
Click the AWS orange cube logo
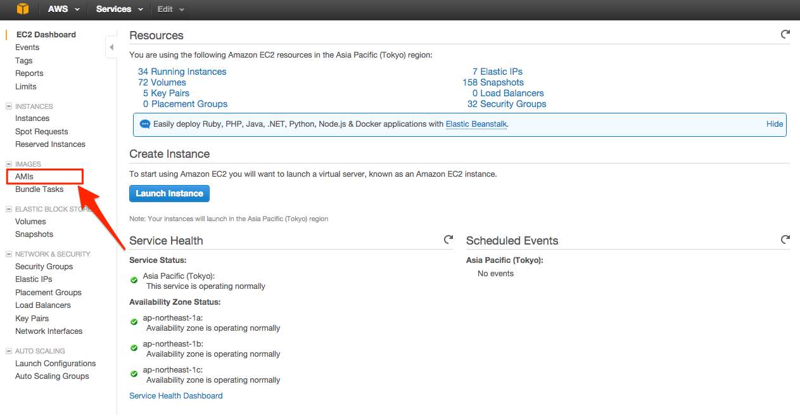tap(23, 9)
